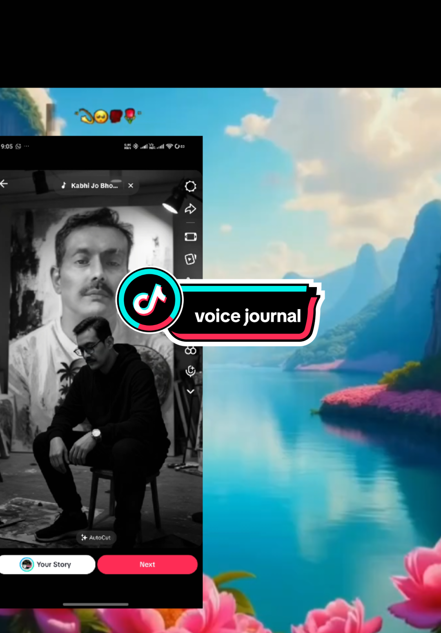Image resolution: width=441 pixels, height=633 pixels.
Task: Remove the selected sound with the X
Action: (x=131, y=185)
